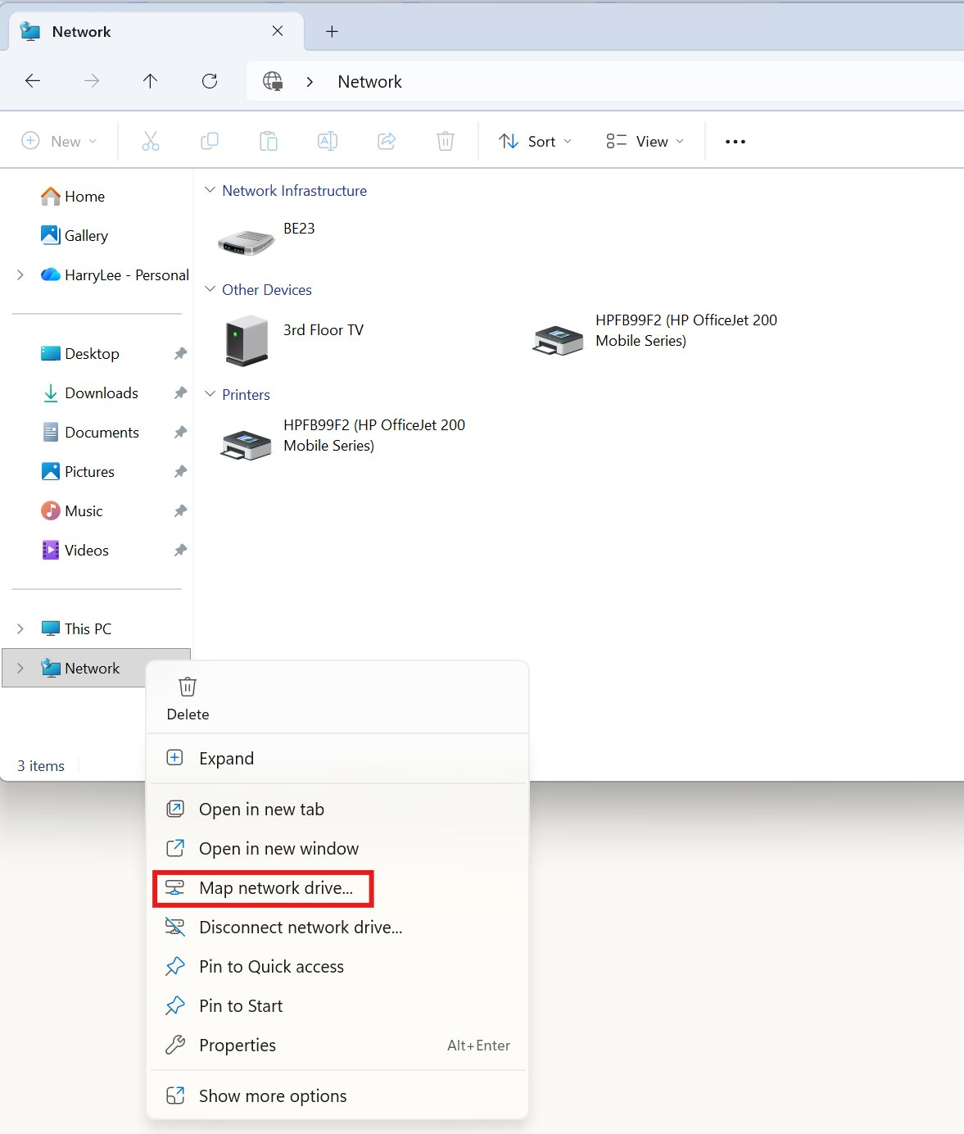The image size is (964, 1134).
Task: Choose Open in new window
Action: [x=337, y=848]
